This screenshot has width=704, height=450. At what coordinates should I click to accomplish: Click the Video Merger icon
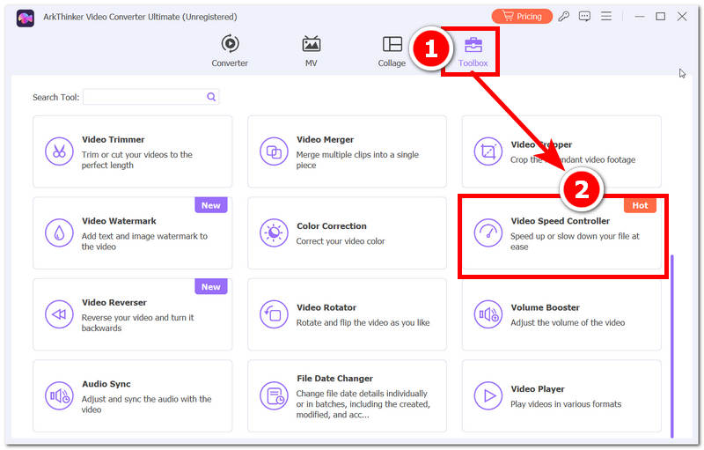tap(274, 151)
